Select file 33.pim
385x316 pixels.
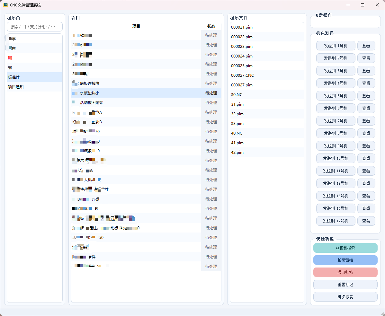tap(267, 123)
